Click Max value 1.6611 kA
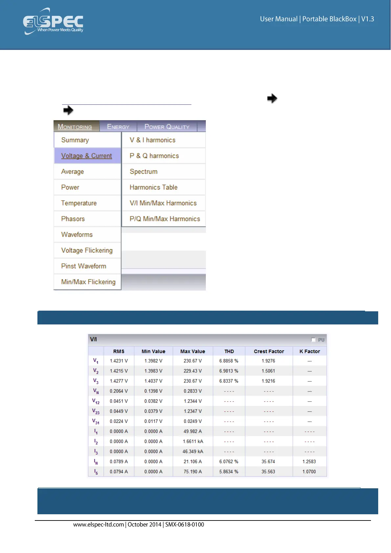Image resolution: width=391 pixels, height=553 pixels. [193, 442]
